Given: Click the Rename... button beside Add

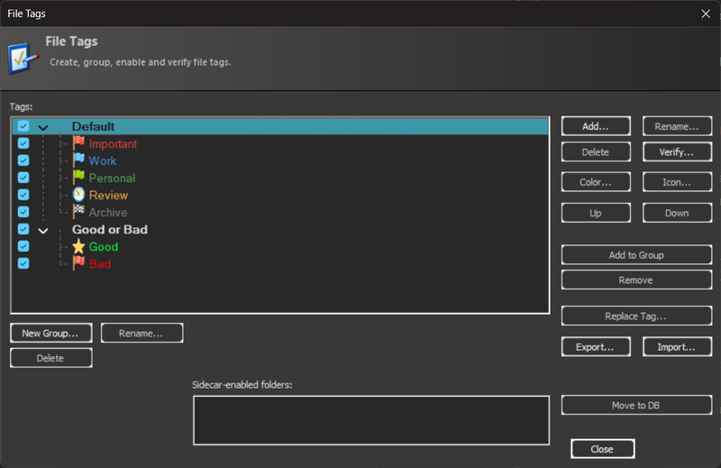Looking at the screenshot, I should click(677, 126).
